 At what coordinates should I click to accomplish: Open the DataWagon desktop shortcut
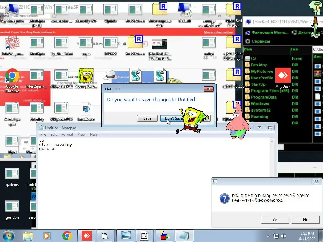[x=12, y=45]
